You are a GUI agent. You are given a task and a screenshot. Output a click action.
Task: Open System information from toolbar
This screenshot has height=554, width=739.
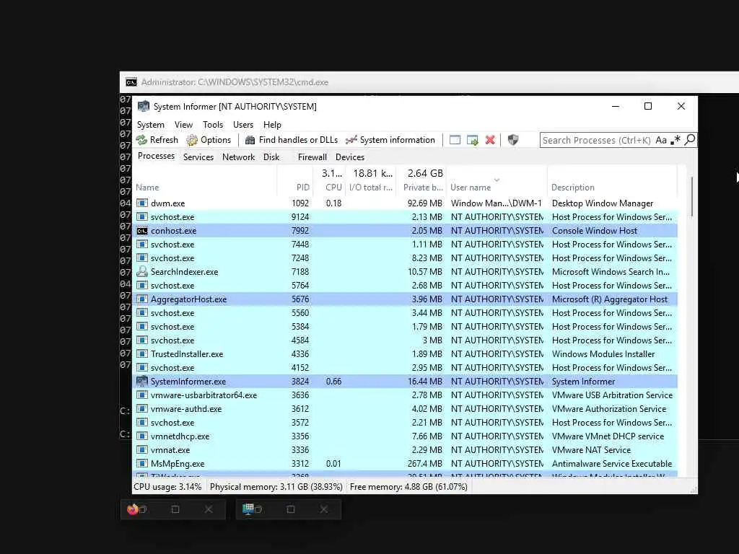pyautogui.click(x=390, y=140)
